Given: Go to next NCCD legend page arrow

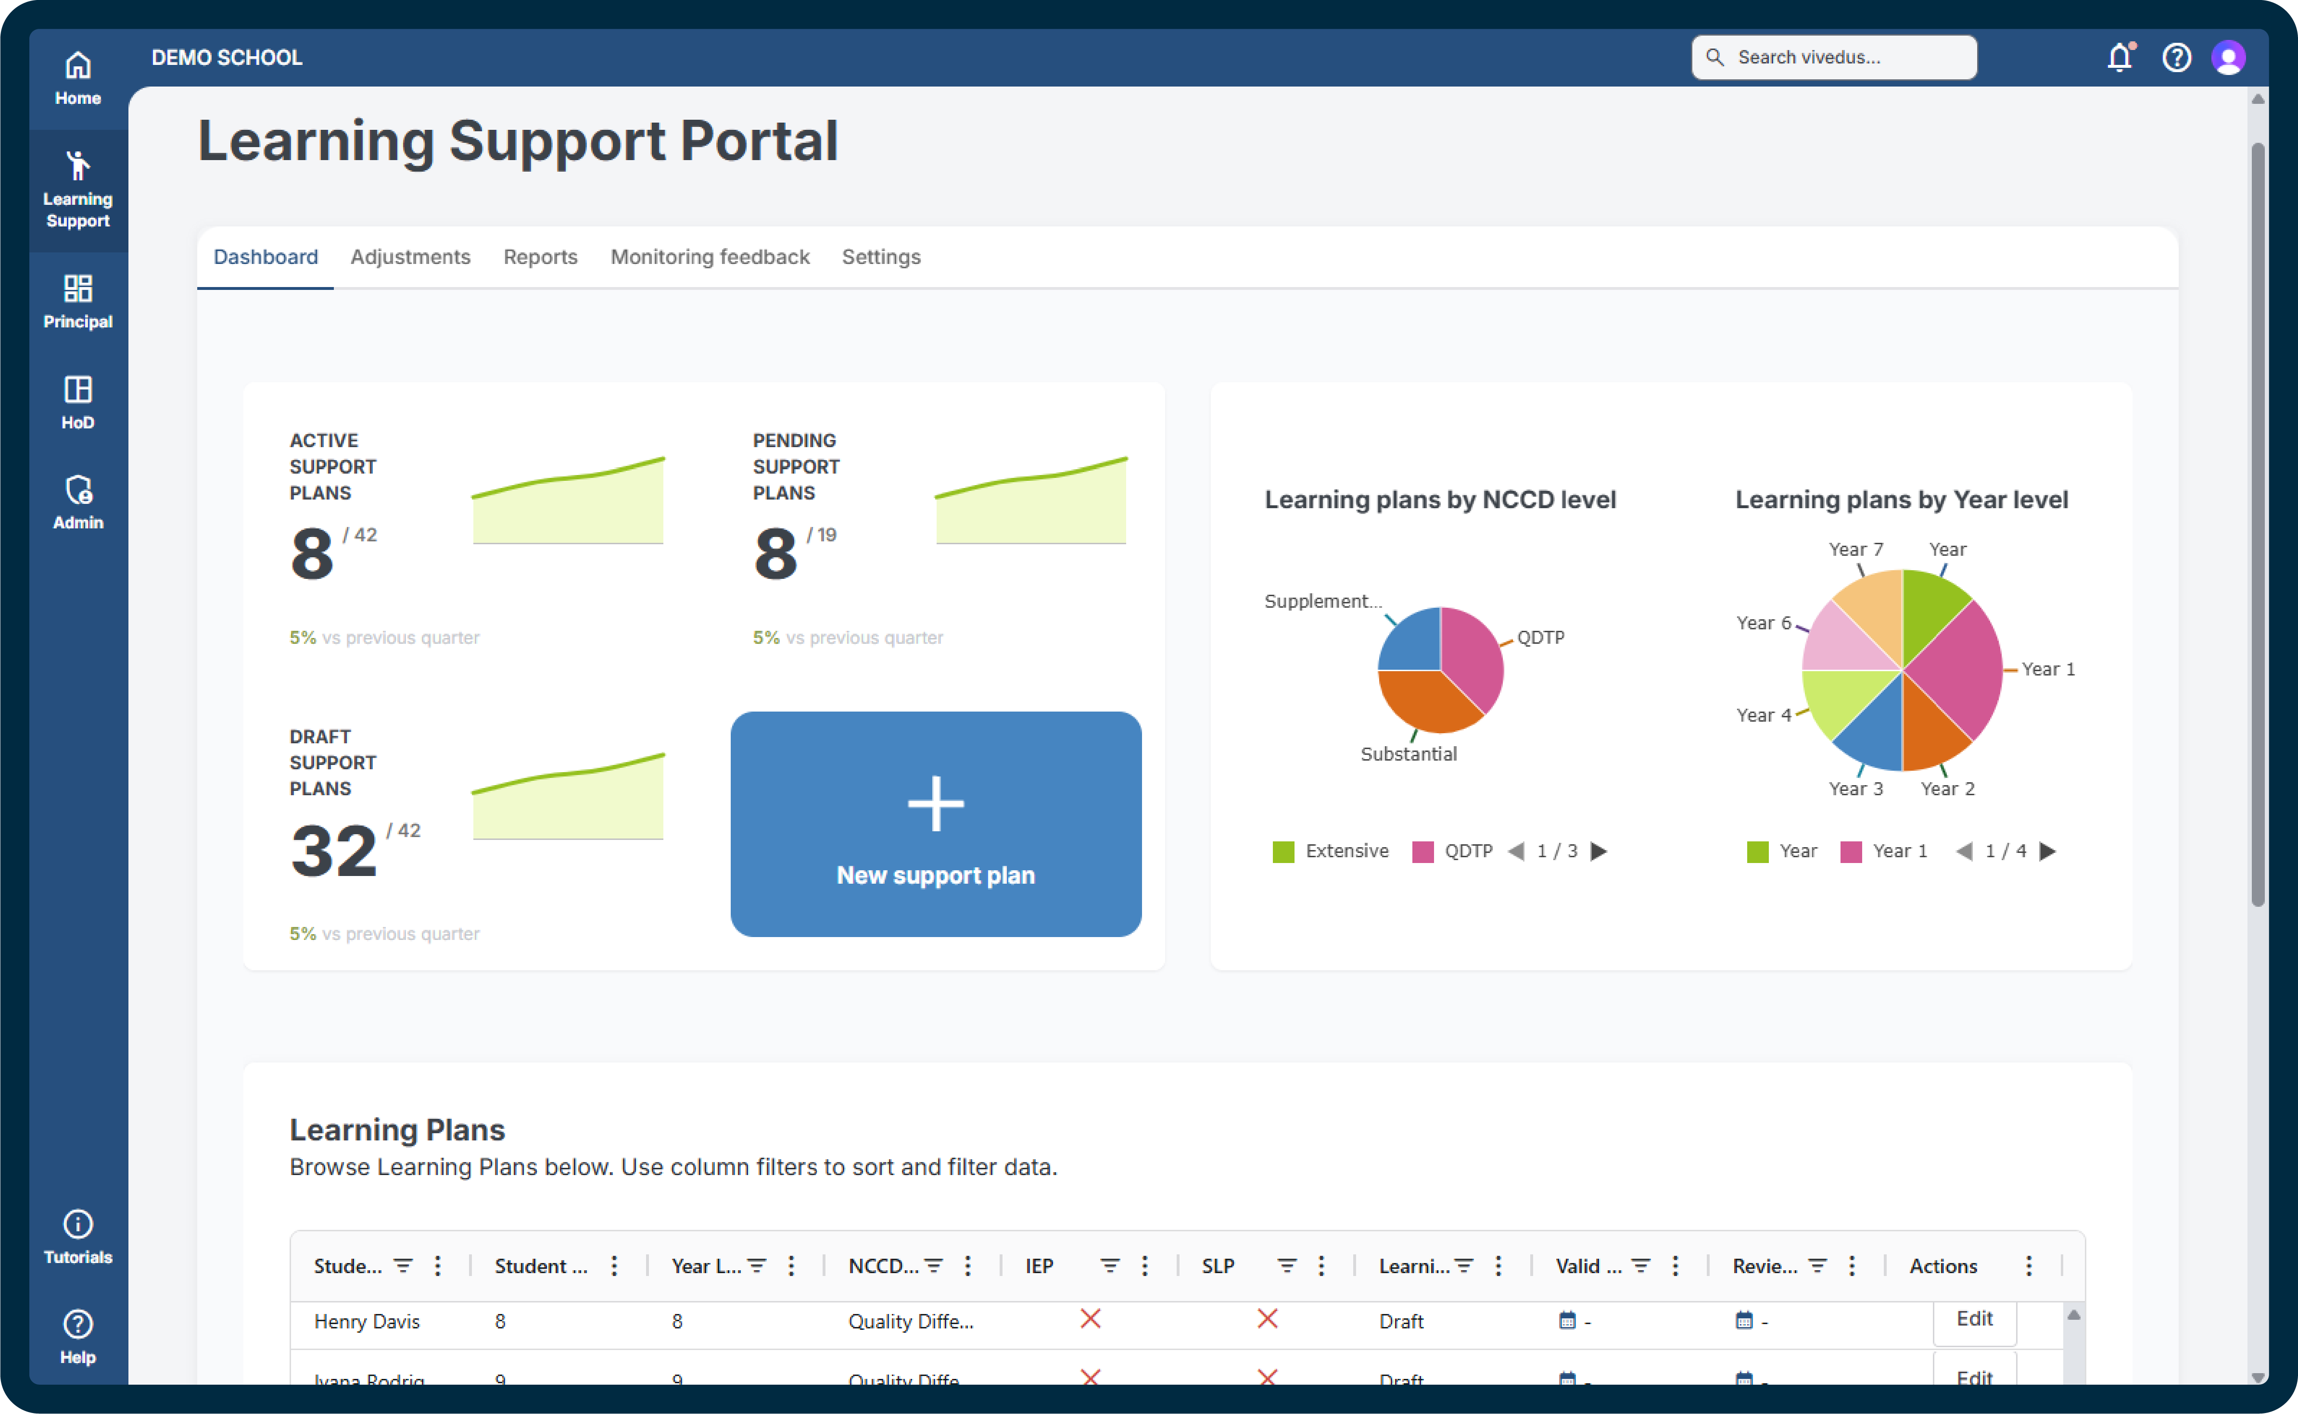Looking at the screenshot, I should pyautogui.click(x=1599, y=851).
